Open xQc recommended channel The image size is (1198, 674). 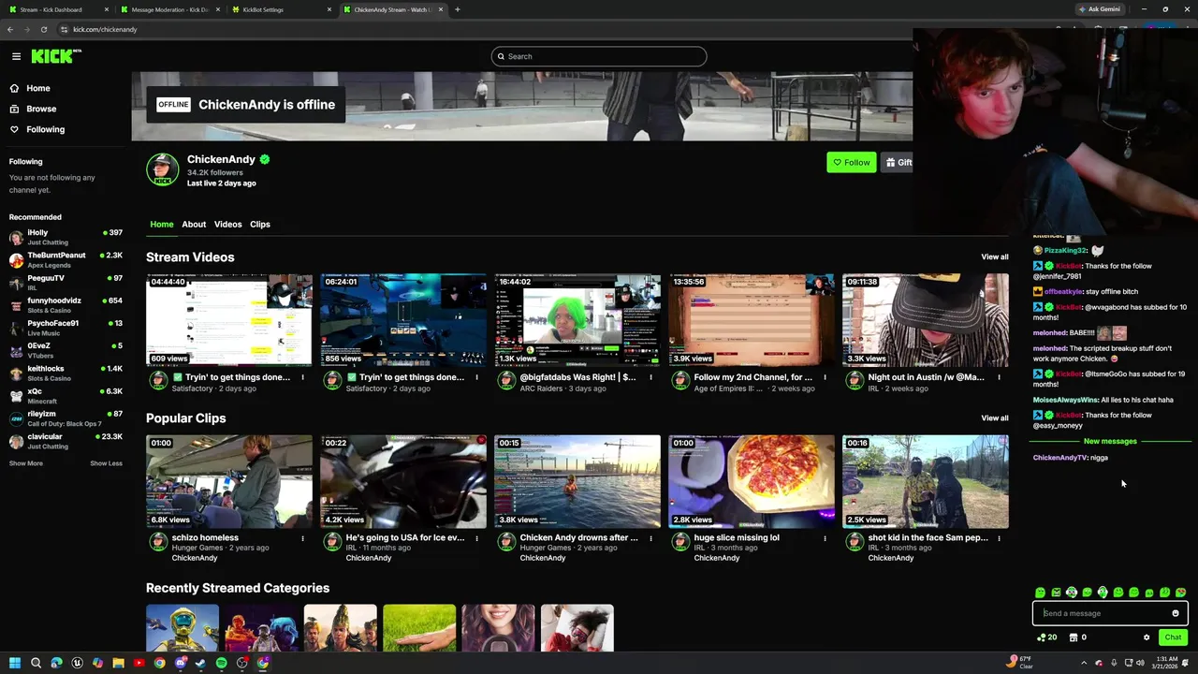pyautogui.click(x=66, y=396)
